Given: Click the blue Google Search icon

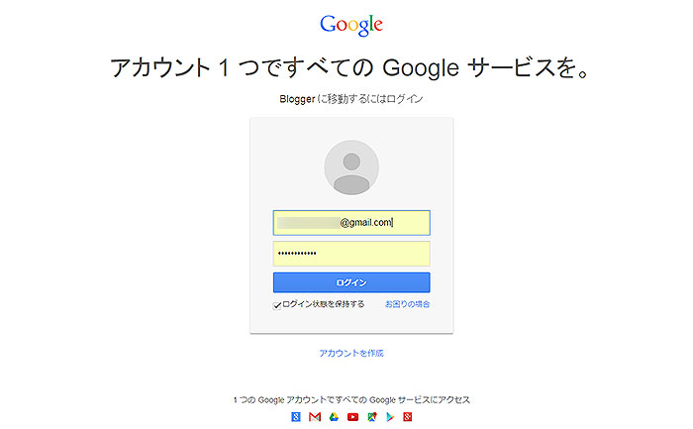Looking at the screenshot, I should tap(296, 417).
